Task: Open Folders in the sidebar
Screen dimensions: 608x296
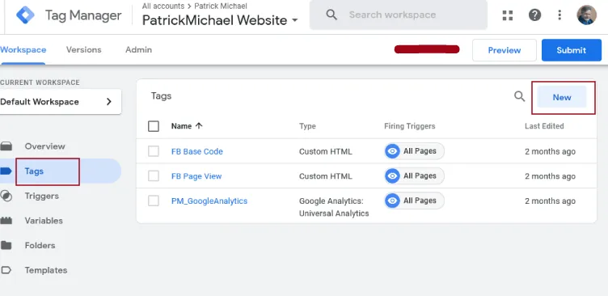Action: coord(40,246)
